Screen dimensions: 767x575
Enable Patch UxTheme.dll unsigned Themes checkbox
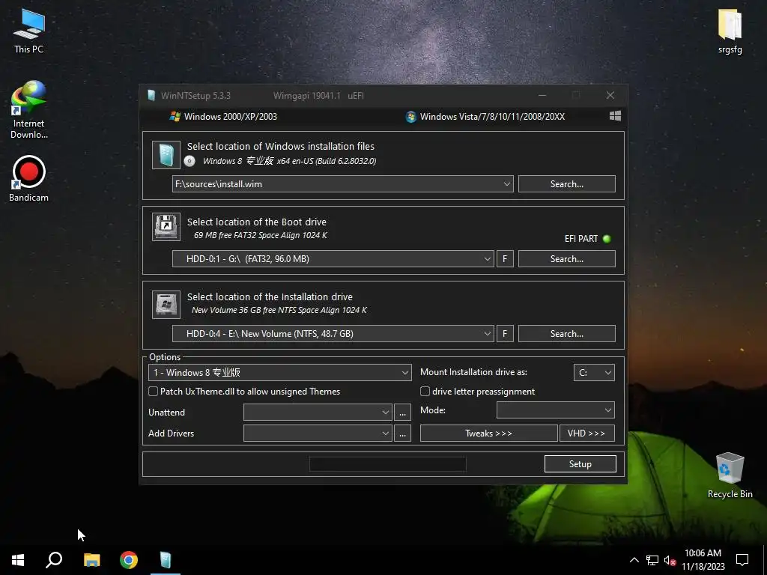(x=153, y=391)
